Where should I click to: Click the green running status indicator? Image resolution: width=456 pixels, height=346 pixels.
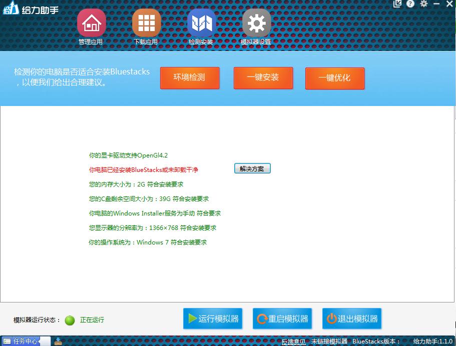pyautogui.click(x=70, y=320)
